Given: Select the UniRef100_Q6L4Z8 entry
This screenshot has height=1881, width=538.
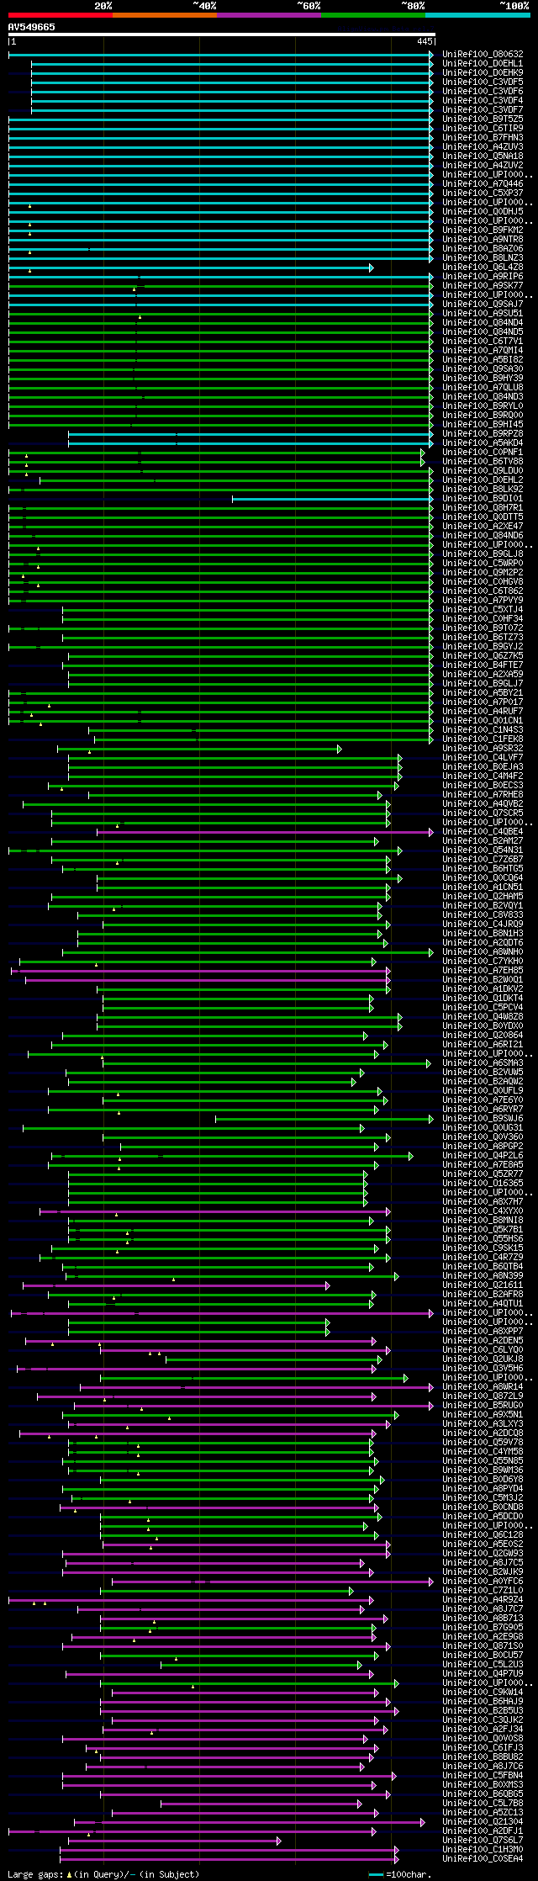Looking at the screenshot, I should (483, 267).
